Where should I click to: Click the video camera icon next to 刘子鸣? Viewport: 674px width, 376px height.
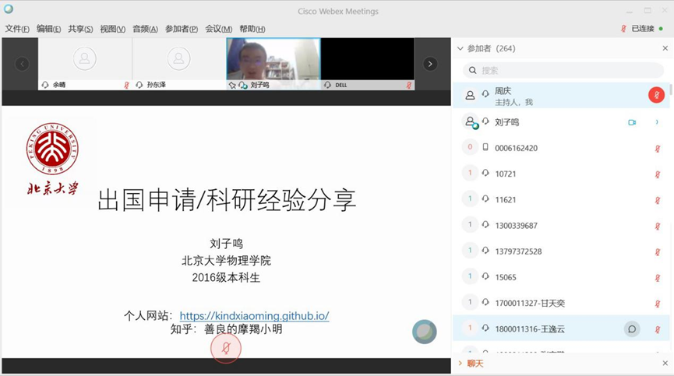click(x=632, y=122)
